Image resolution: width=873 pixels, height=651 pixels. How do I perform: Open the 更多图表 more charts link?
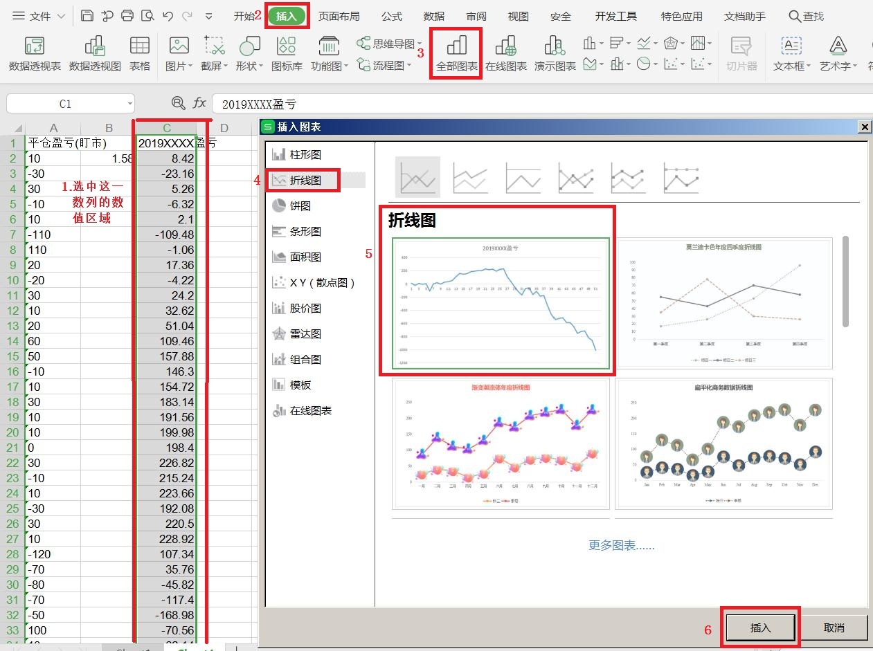pyautogui.click(x=621, y=545)
